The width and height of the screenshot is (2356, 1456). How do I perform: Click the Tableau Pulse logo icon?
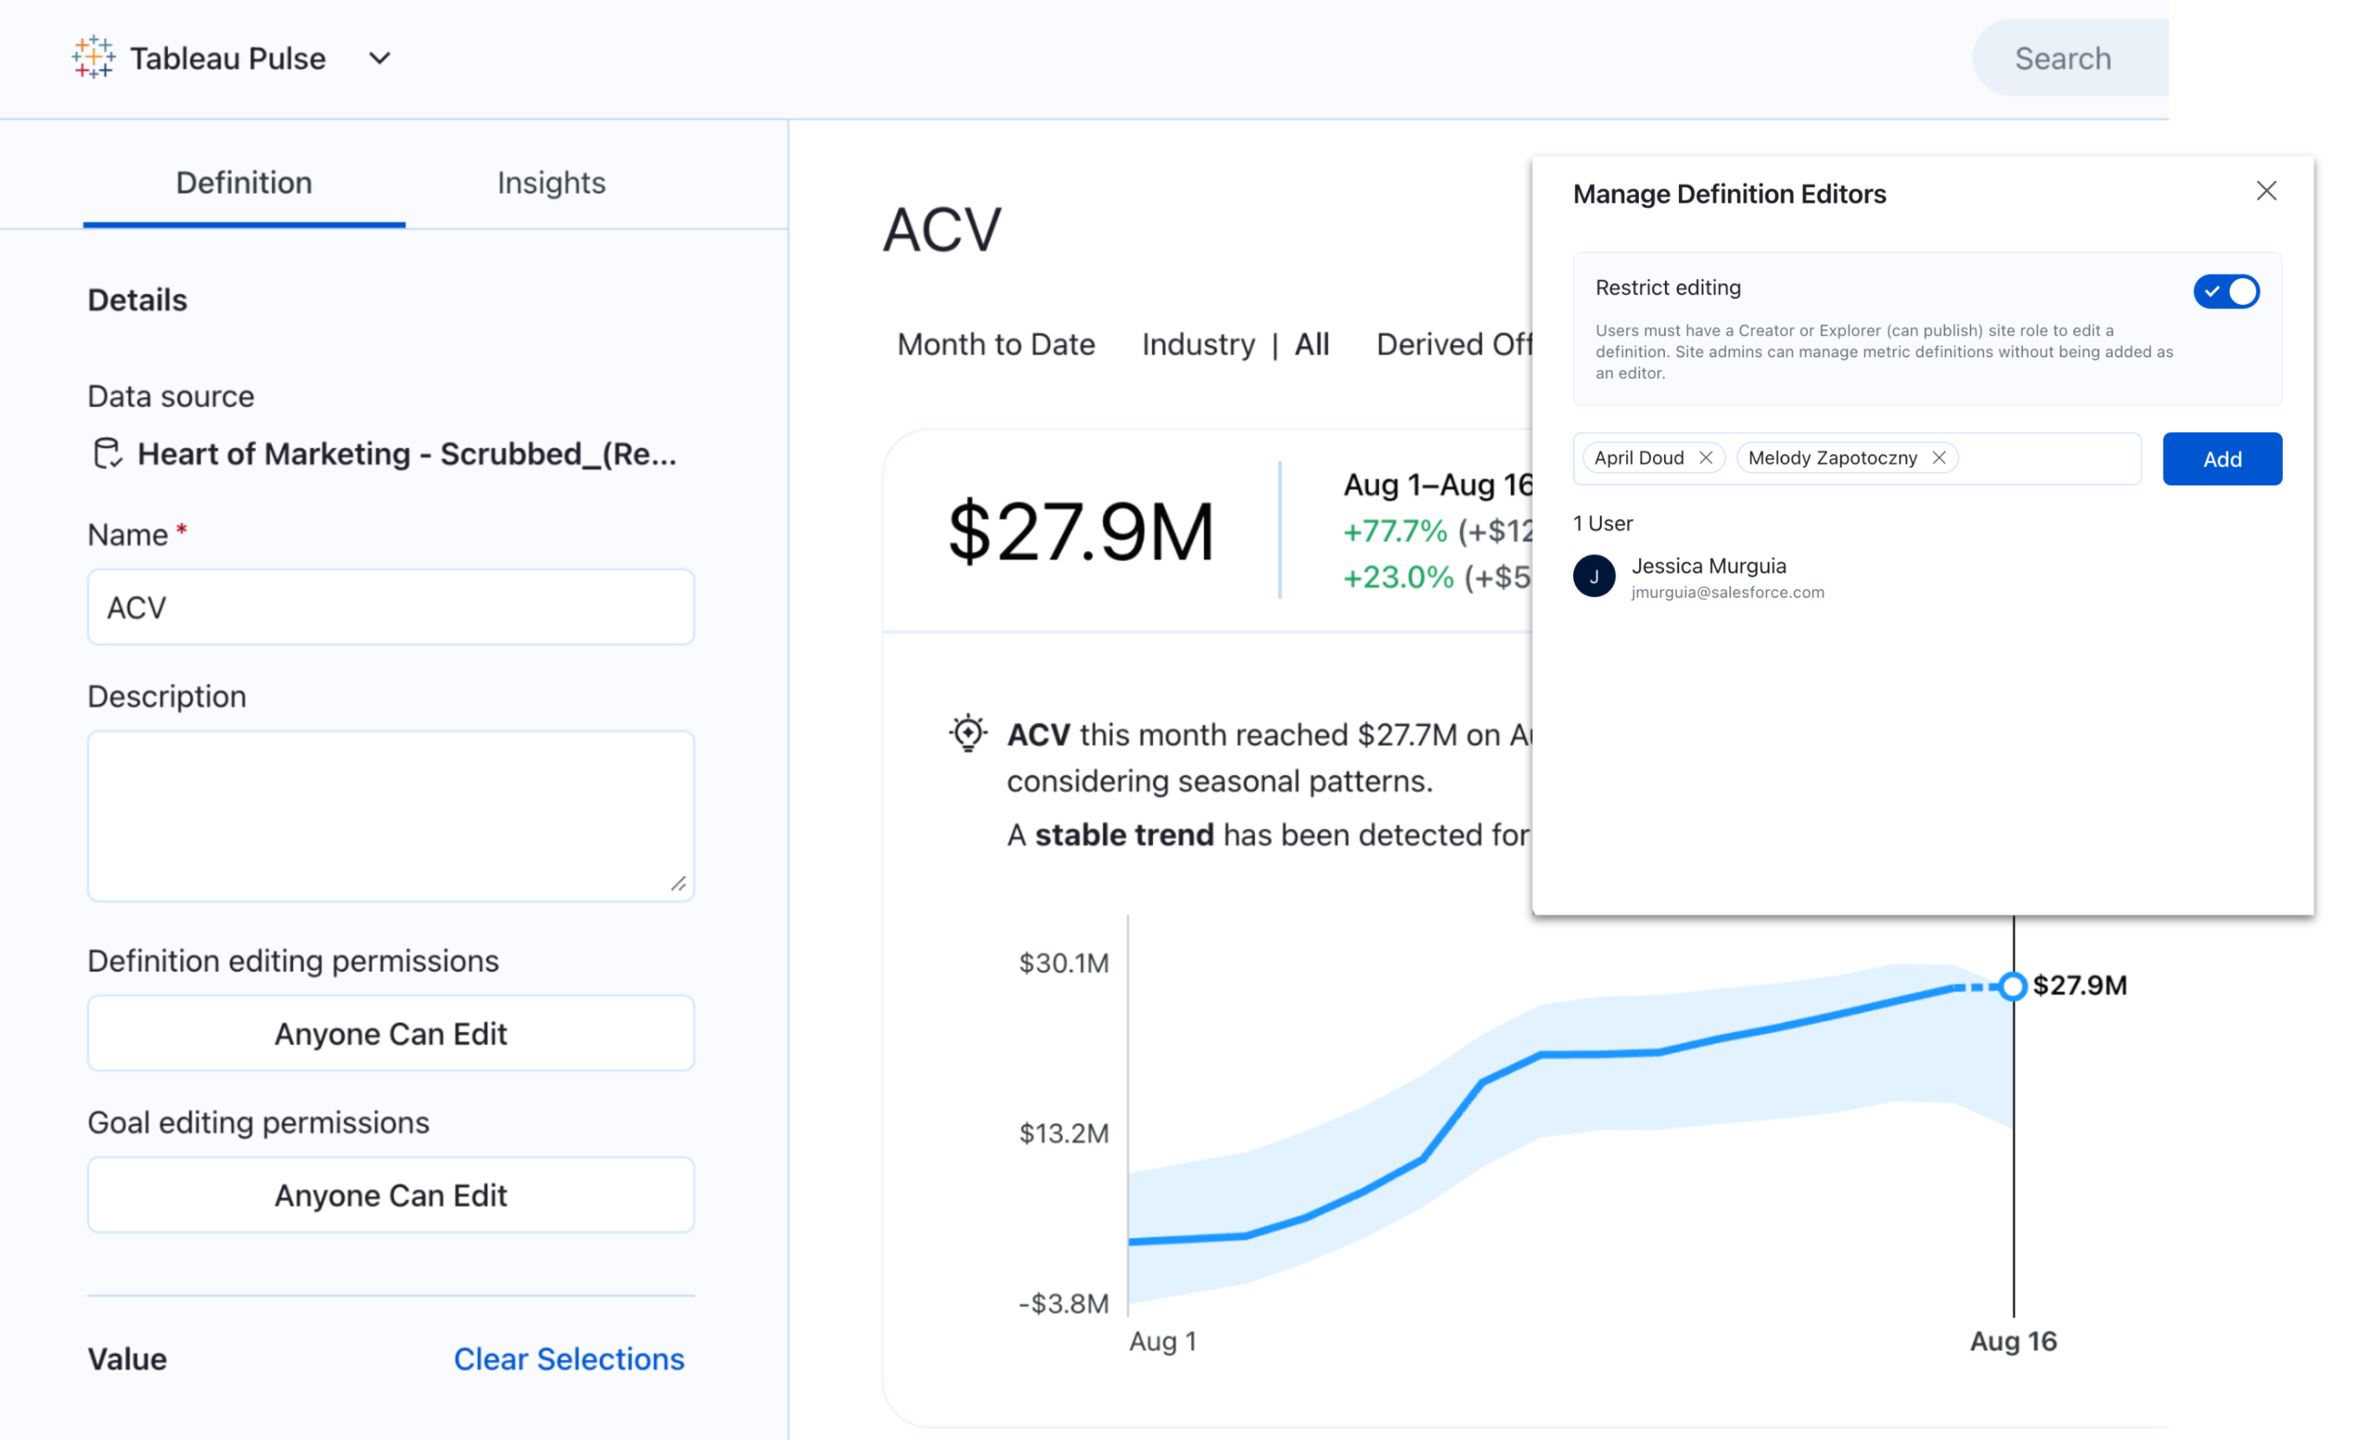[93, 58]
